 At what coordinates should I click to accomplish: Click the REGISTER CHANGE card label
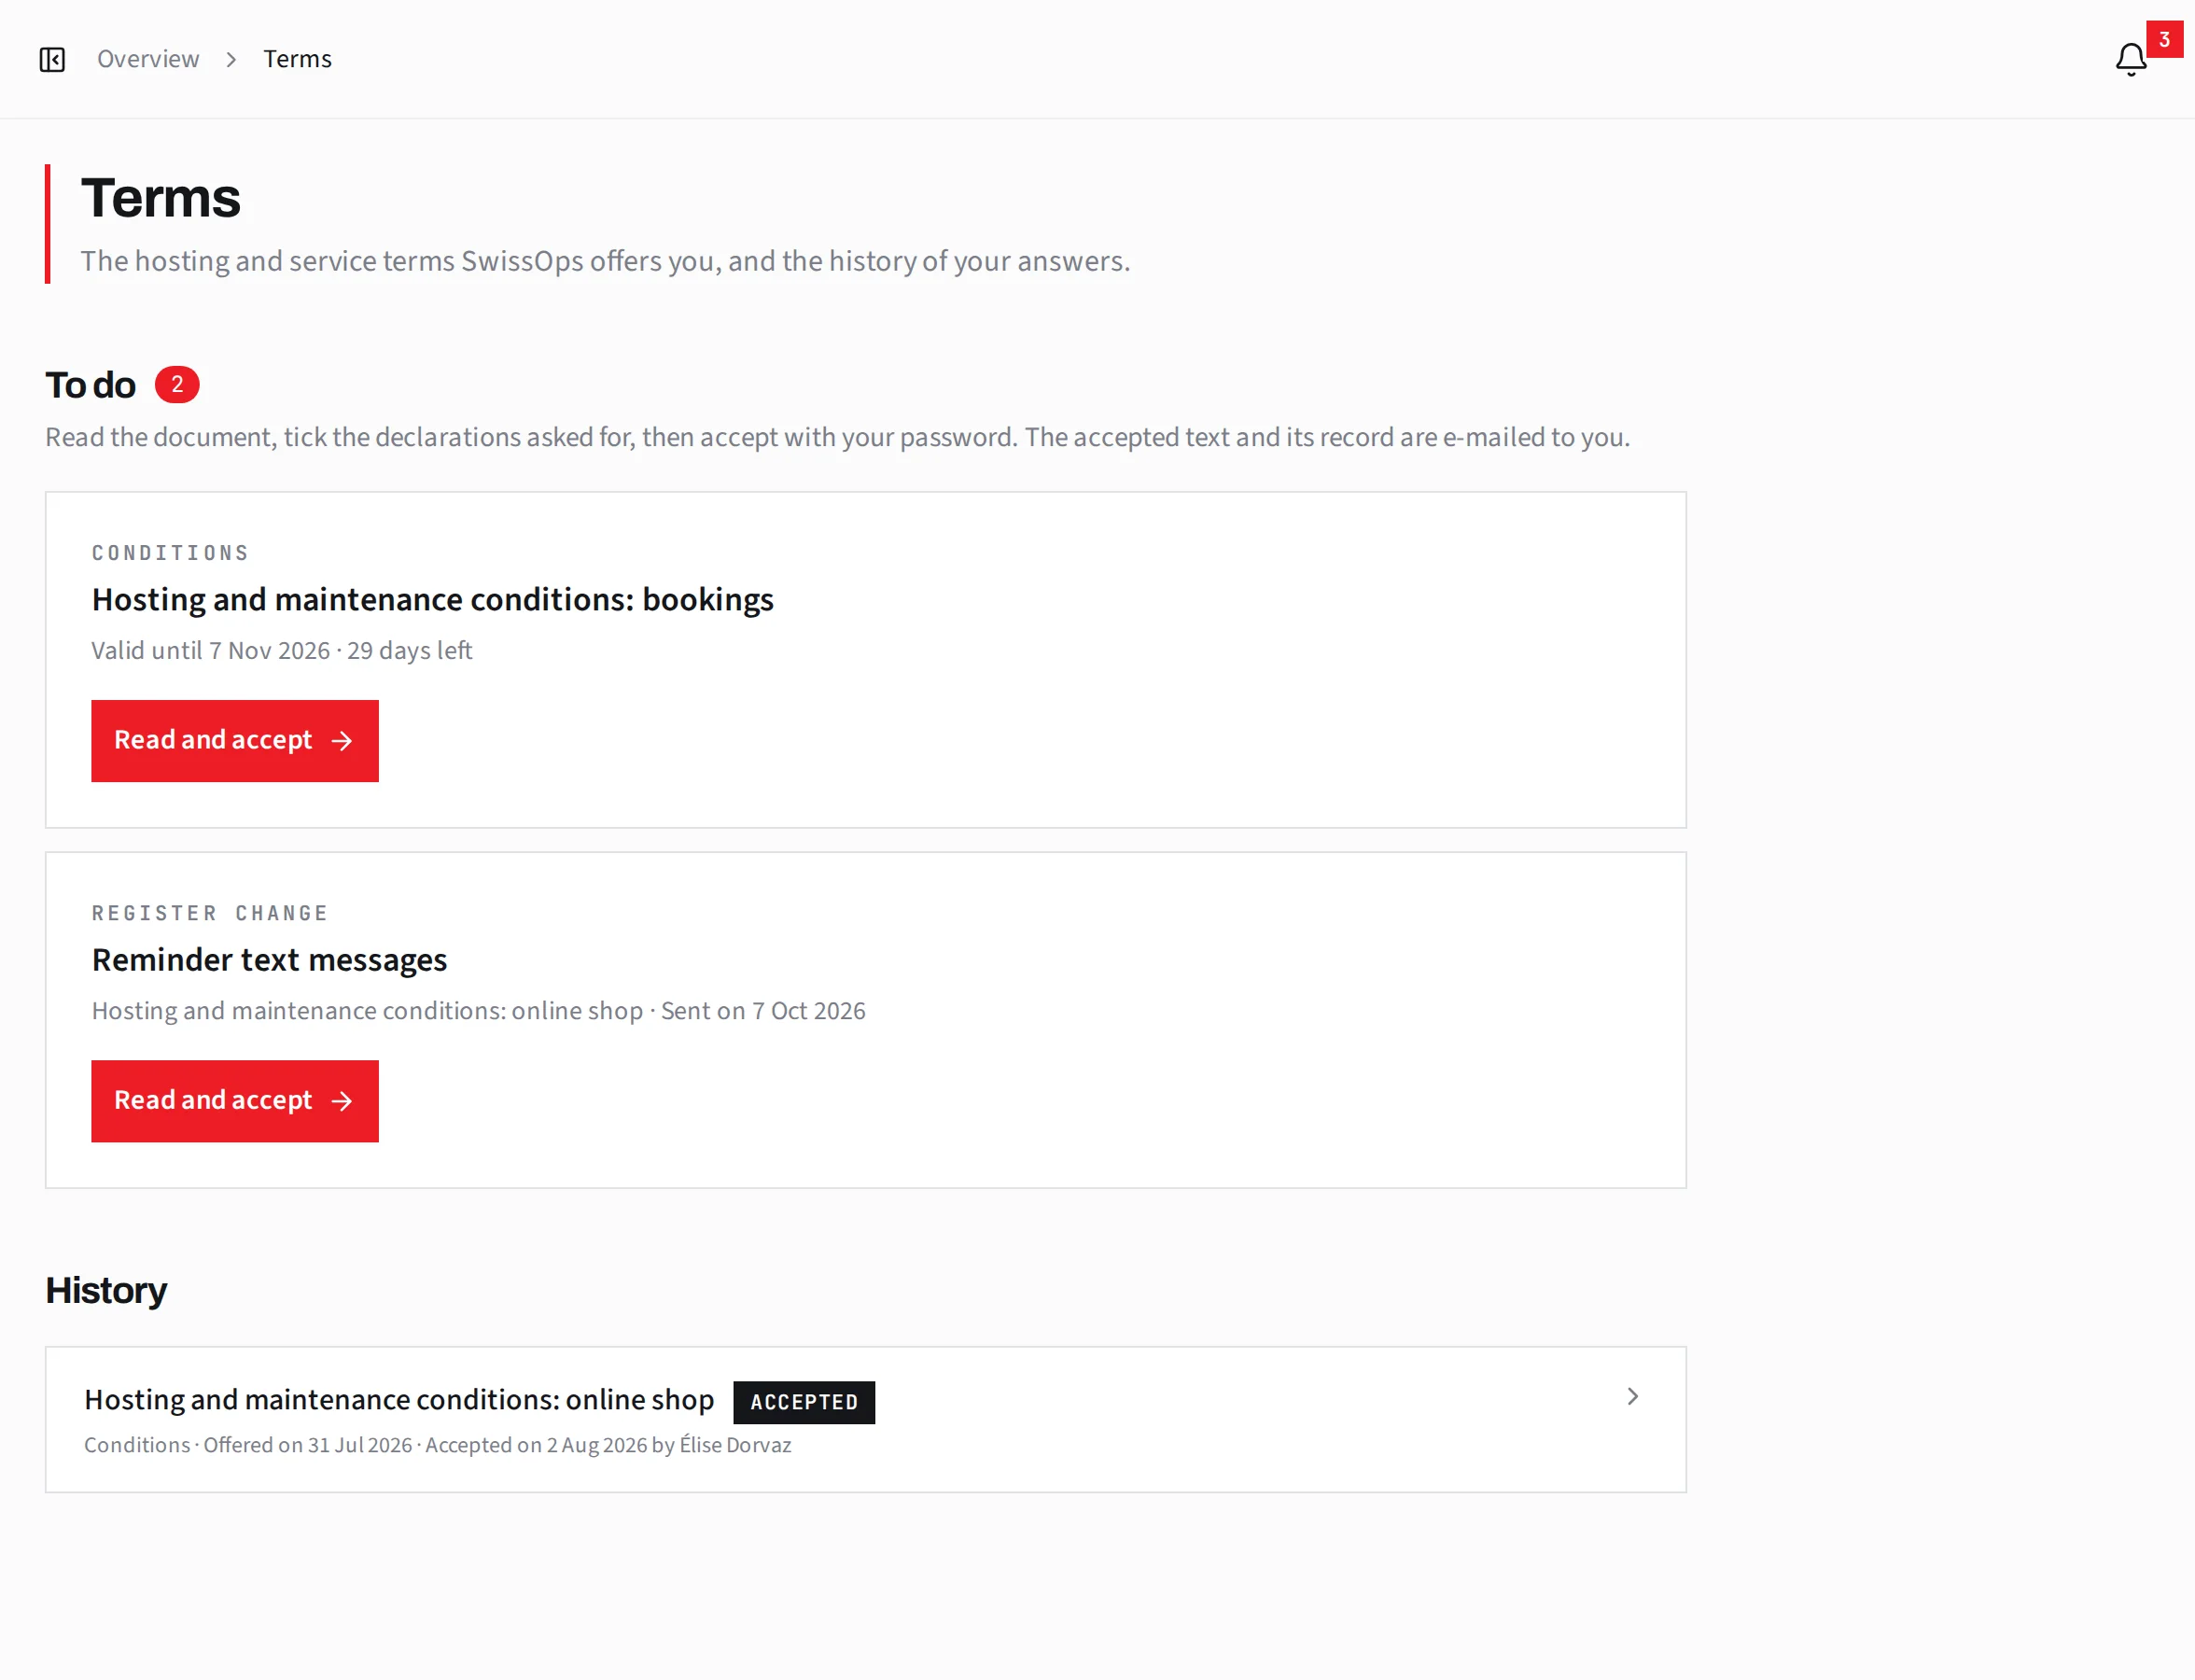tap(210, 913)
